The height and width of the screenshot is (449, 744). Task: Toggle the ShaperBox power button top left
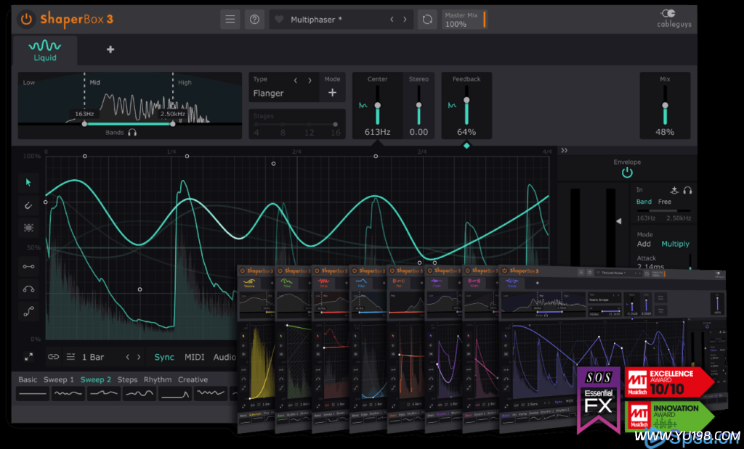(26, 20)
